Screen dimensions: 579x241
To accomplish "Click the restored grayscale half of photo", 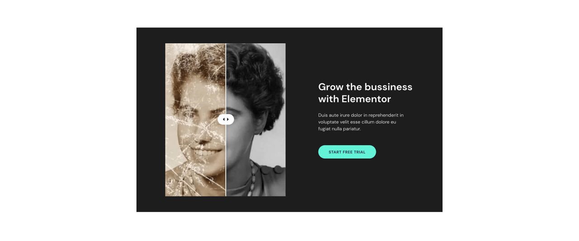I will coord(256,120).
